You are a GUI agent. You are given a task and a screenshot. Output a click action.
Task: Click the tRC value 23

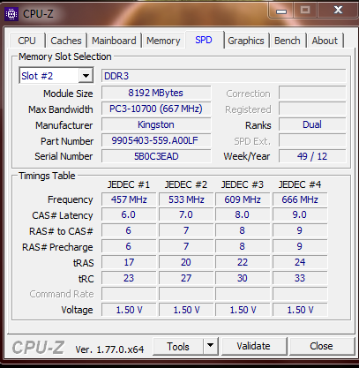tap(129, 278)
